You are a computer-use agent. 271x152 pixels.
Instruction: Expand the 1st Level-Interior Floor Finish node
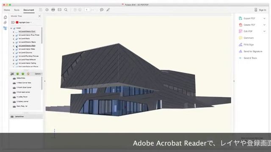(x=14, y=35)
